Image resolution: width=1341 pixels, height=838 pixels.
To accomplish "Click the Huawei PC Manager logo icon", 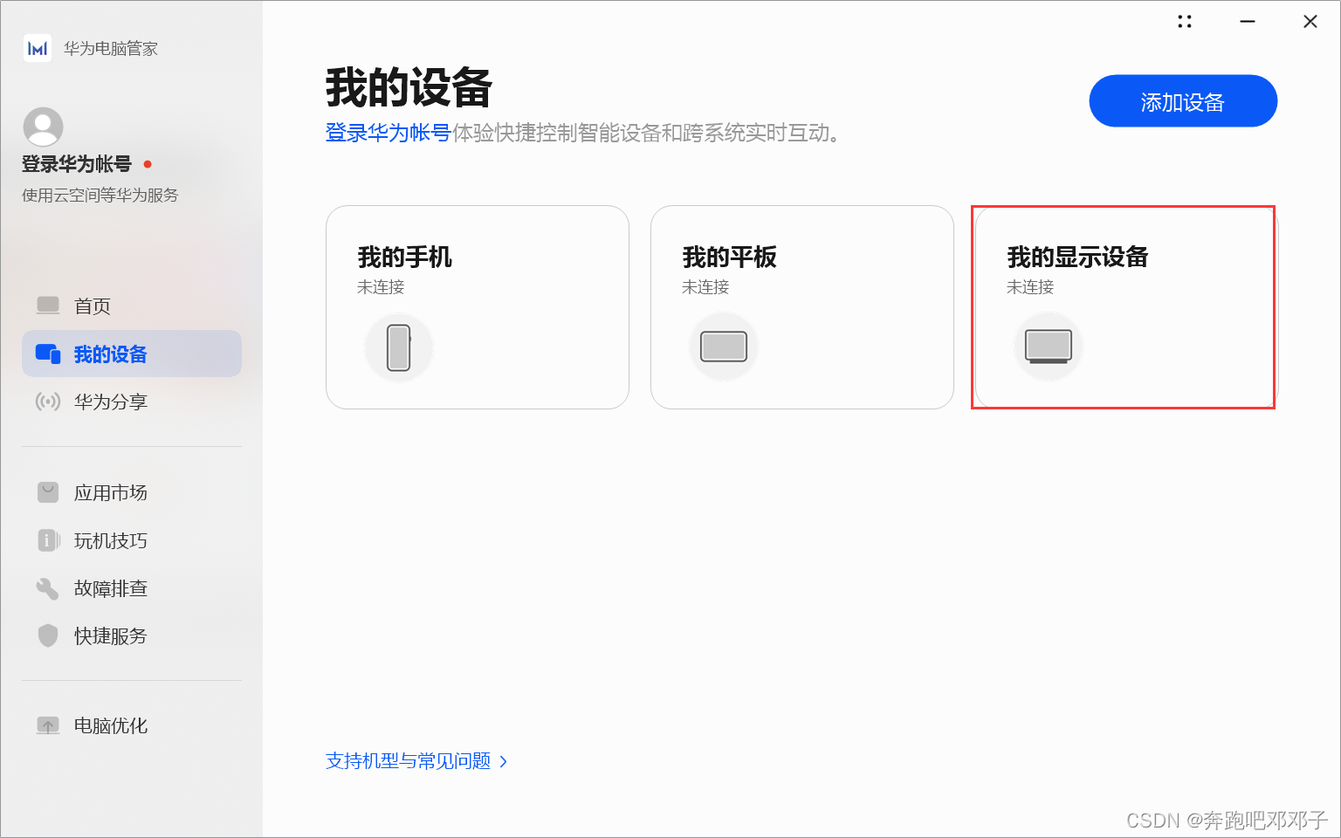I will tap(38, 48).
